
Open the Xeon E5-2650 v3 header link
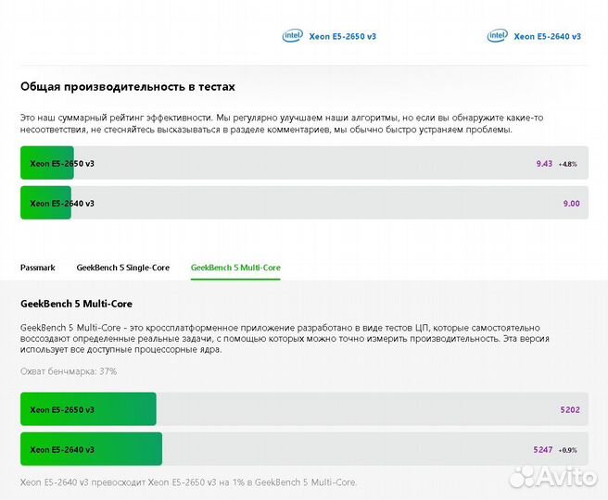[342, 37]
